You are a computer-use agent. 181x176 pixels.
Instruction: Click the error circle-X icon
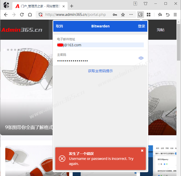62,159
